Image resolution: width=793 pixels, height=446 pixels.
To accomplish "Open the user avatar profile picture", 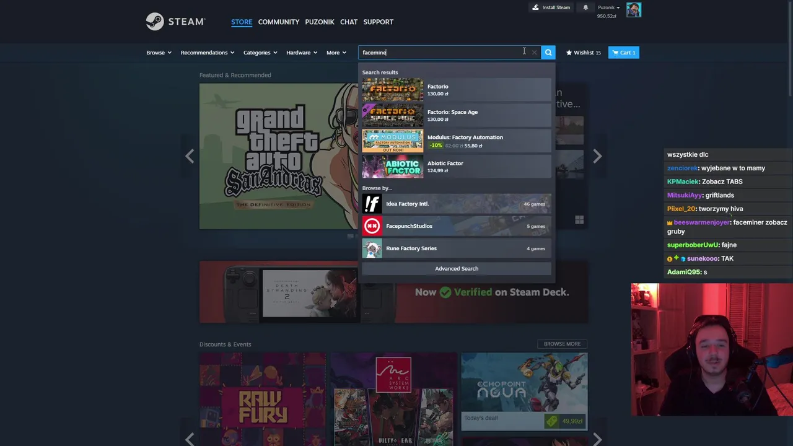I will 634,9.
